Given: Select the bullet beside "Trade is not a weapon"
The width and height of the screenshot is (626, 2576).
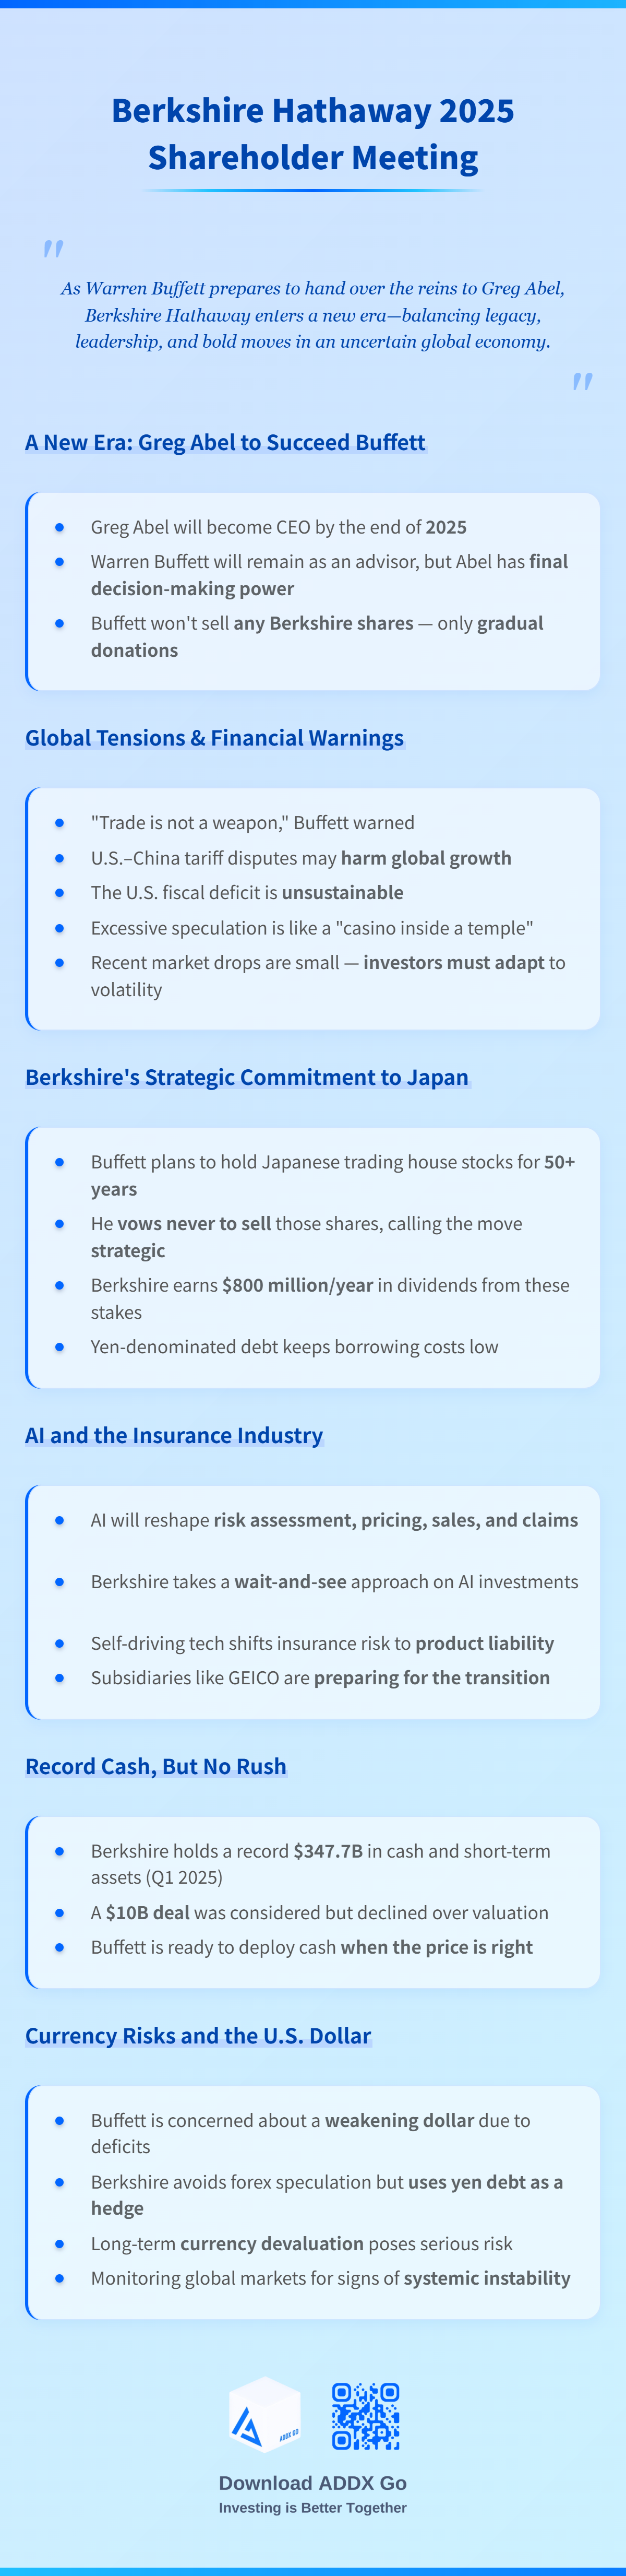Looking at the screenshot, I should (x=60, y=823).
